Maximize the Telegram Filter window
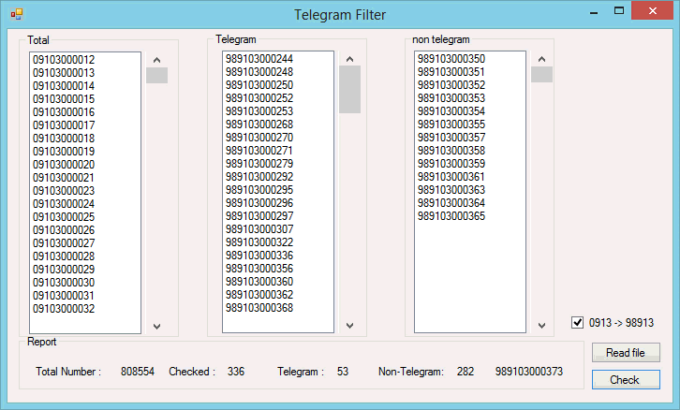 pyautogui.click(x=619, y=11)
